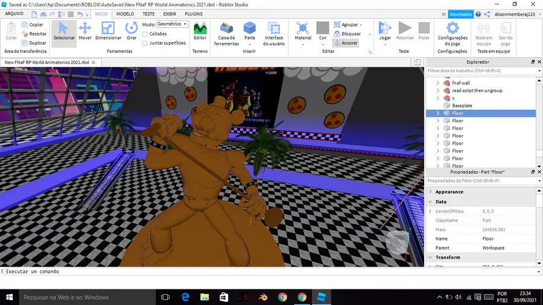Click Retomar in Teste group
This screenshot has width=543, height=305.
(x=405, y=31)
